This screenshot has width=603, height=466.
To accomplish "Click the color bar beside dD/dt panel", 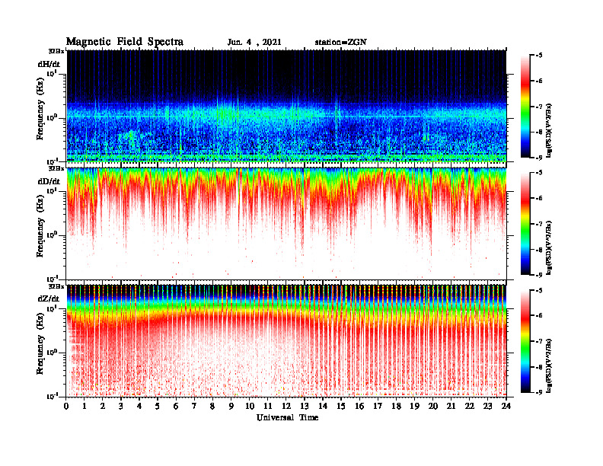I will click(525, 224).
